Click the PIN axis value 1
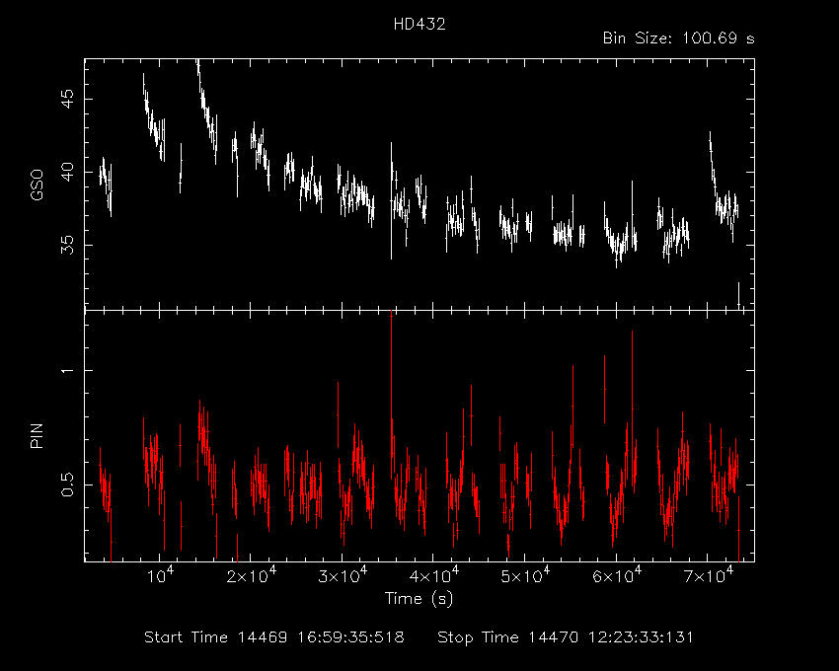839x671 pixels. (x=67, y=370)
